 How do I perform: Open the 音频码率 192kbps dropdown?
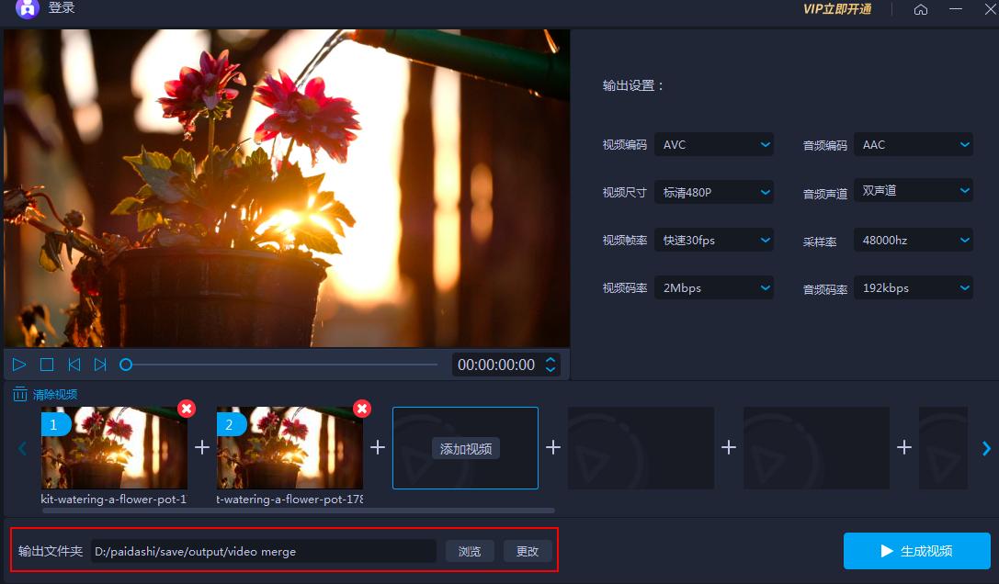914,287
